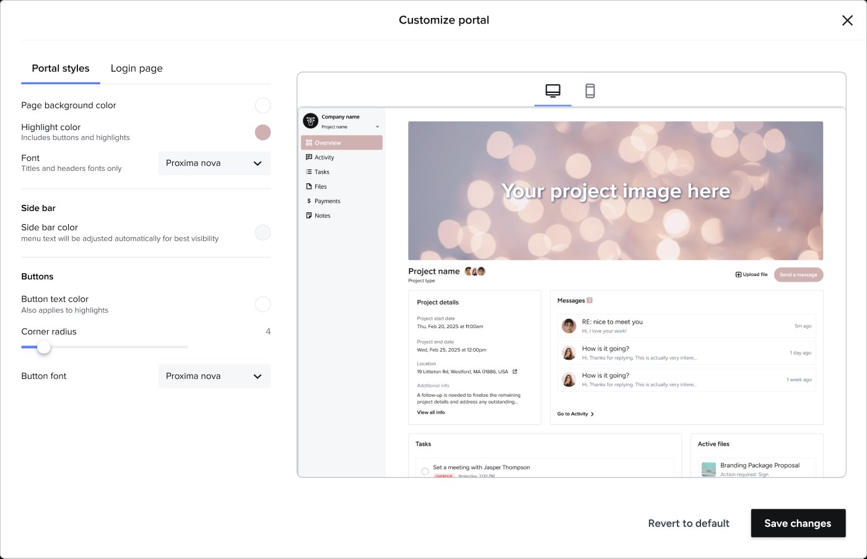Open the Font dropdown for titles
867x559 pixels.
click(214, 163)
